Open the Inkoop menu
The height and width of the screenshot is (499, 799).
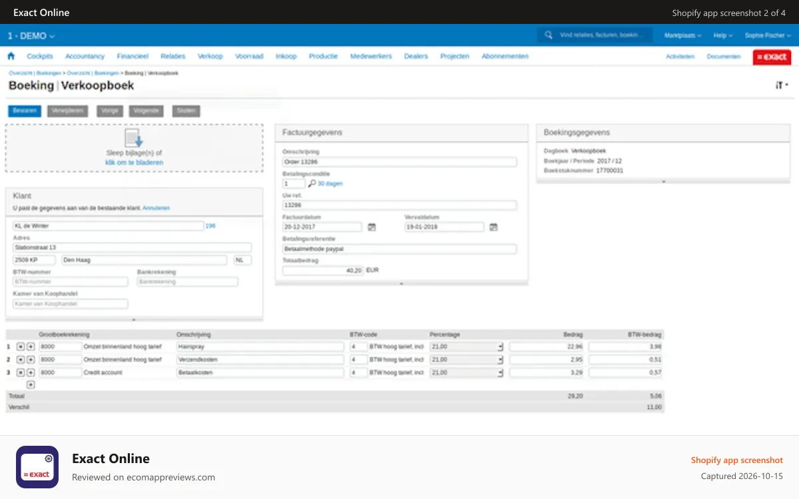[286, 57]
